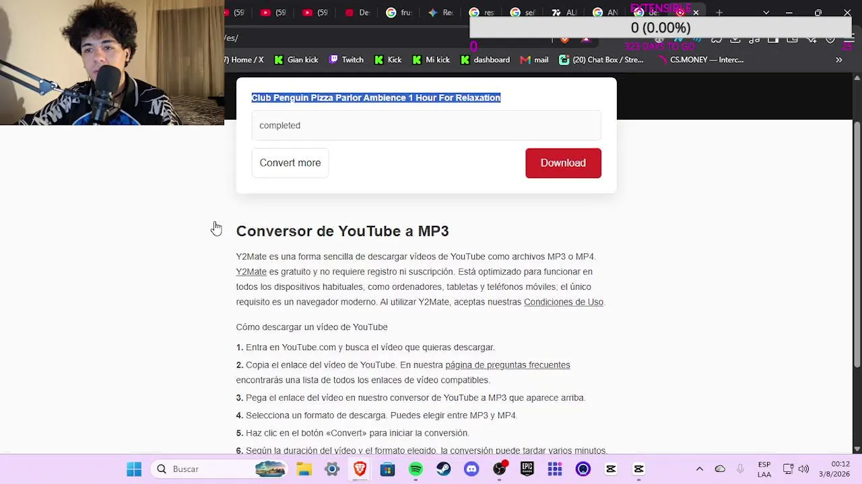This screenshot has width=862, height=484.
Task: Click the microphone icon in system tray
Action: point(740,469)
